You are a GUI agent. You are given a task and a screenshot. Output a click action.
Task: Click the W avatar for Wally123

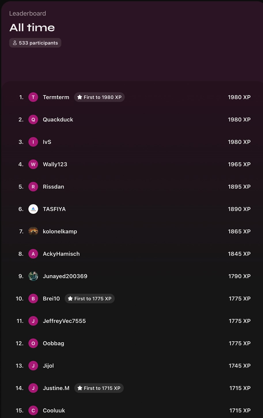click(x=33, y=164)
